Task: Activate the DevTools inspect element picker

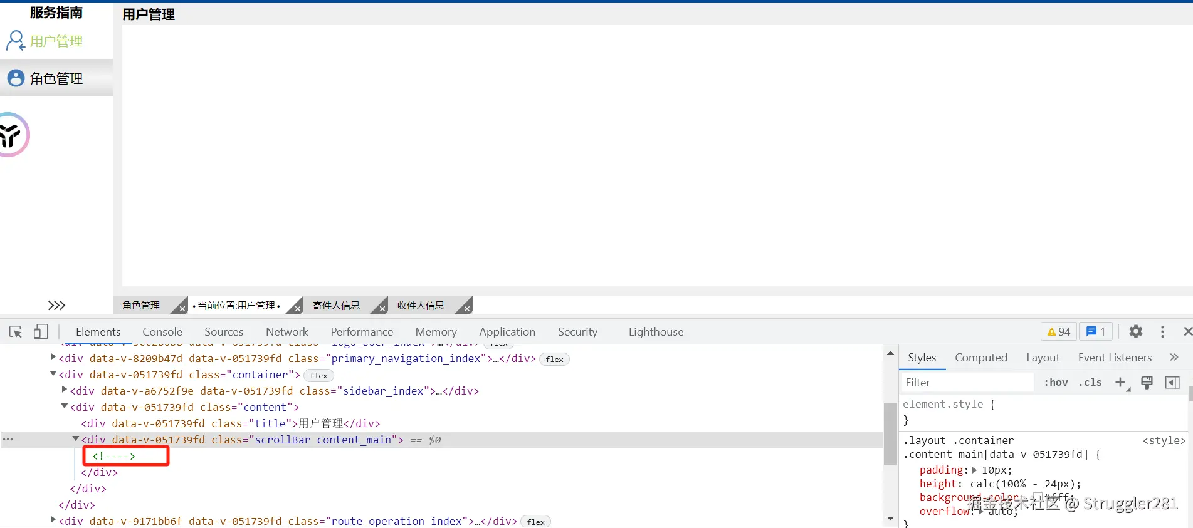Action: coord(16,332)
